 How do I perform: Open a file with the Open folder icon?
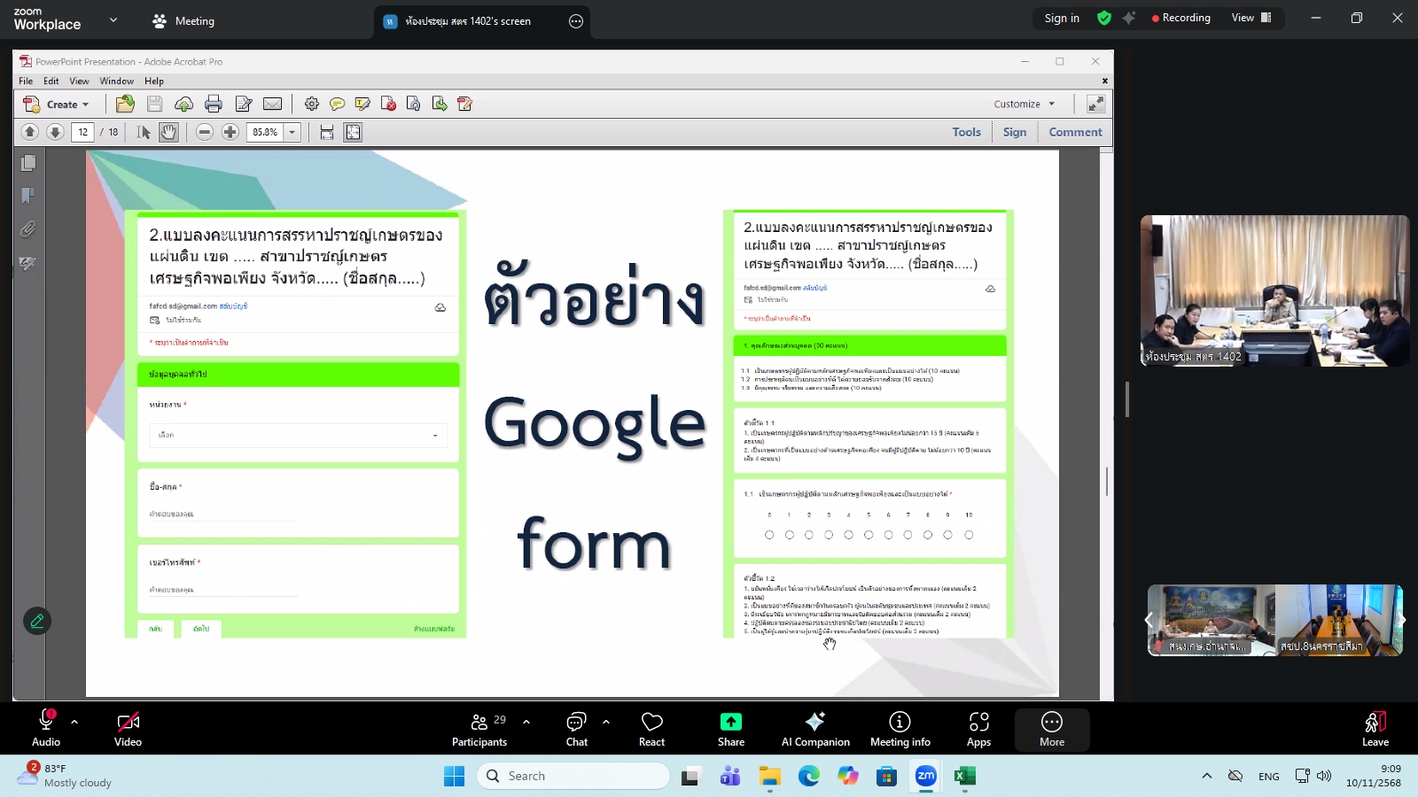tap(126, 104)
